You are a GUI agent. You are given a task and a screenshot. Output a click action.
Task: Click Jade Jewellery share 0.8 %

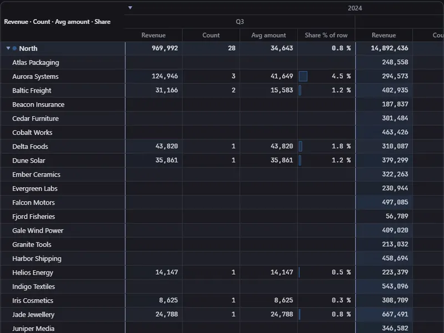pyautogui.click(x=341, y=314)
